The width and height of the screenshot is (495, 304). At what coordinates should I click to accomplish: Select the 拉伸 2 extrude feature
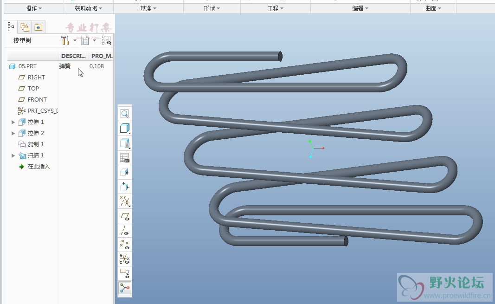tap(36, 133)
